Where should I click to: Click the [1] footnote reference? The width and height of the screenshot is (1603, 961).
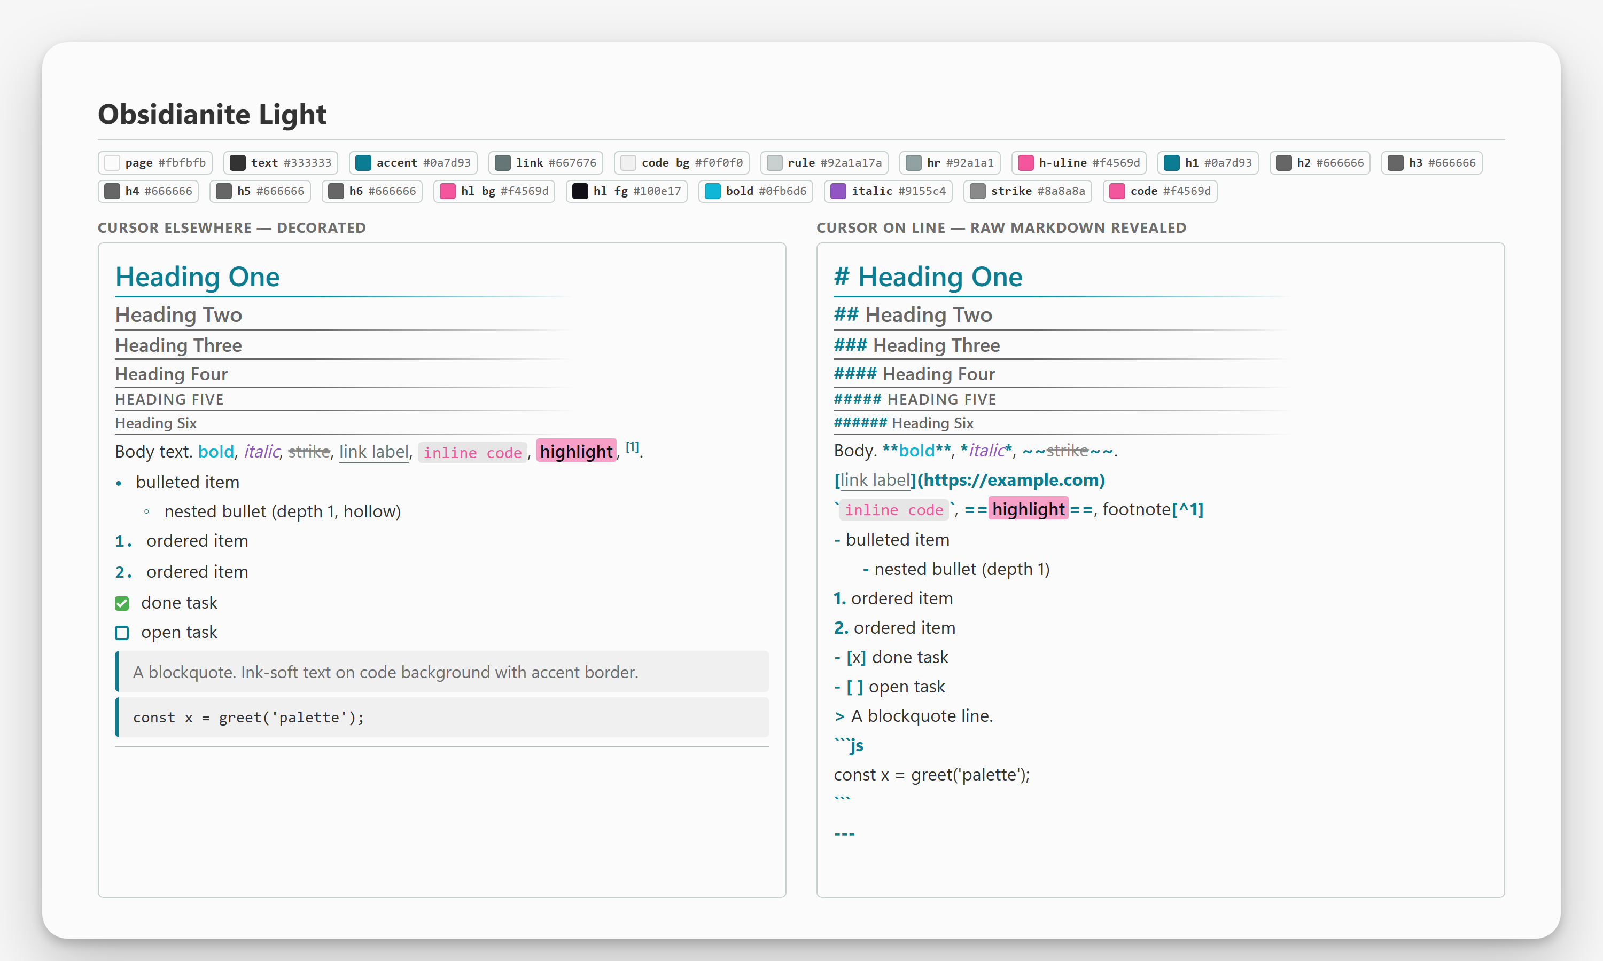pyautogui.click(x=633, y=447)
